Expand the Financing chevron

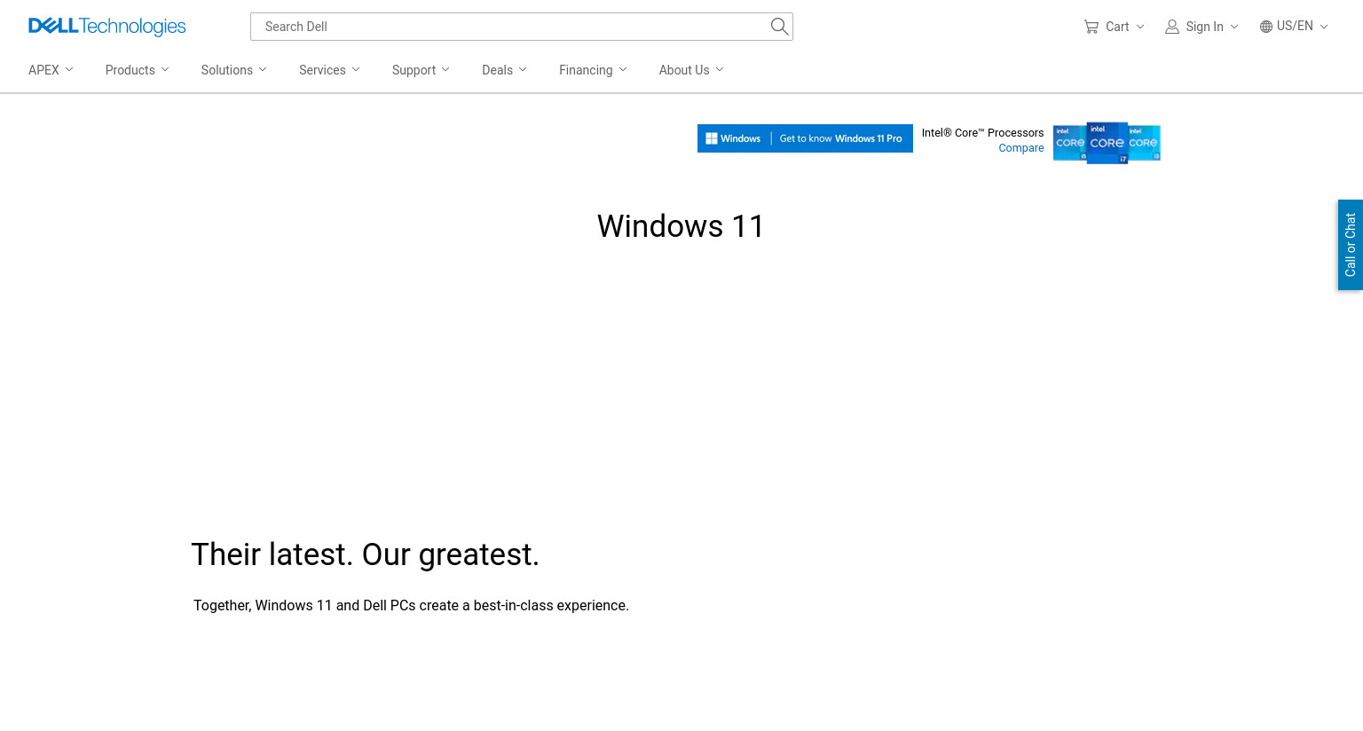[x=623, y=69]
